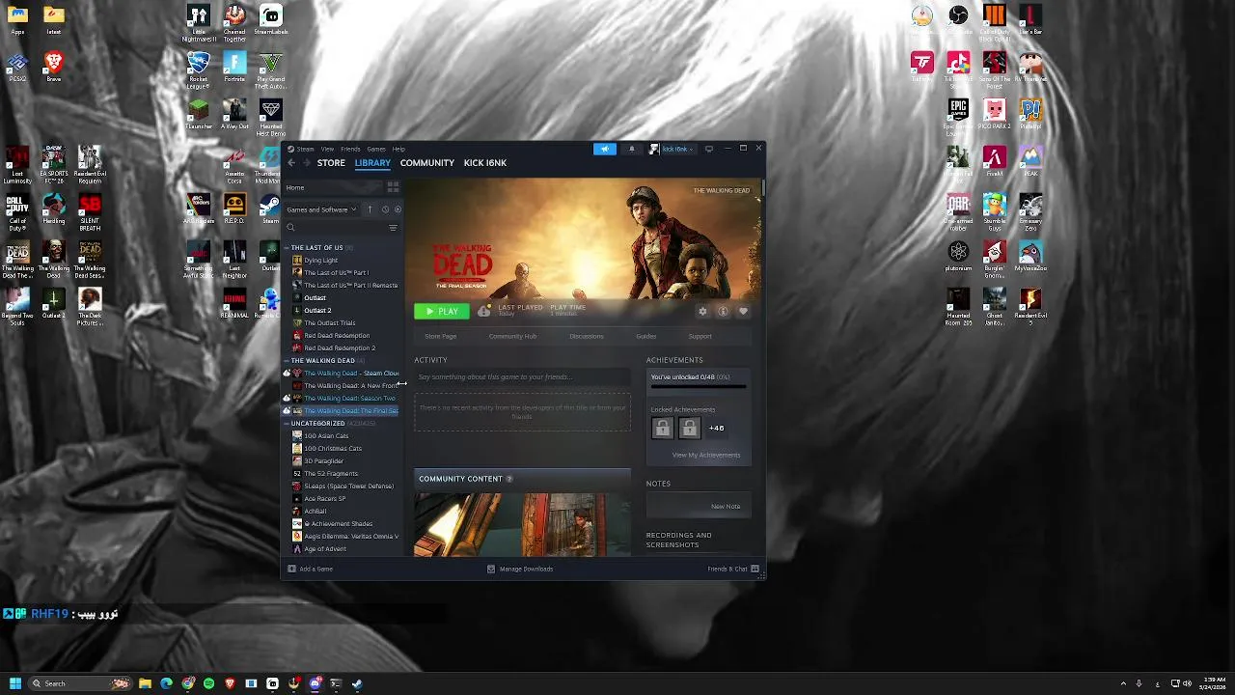Open Spotify from the taskbar
Image resolution: width=1235 pixels, height=695 pixels.
coord(208,683)
